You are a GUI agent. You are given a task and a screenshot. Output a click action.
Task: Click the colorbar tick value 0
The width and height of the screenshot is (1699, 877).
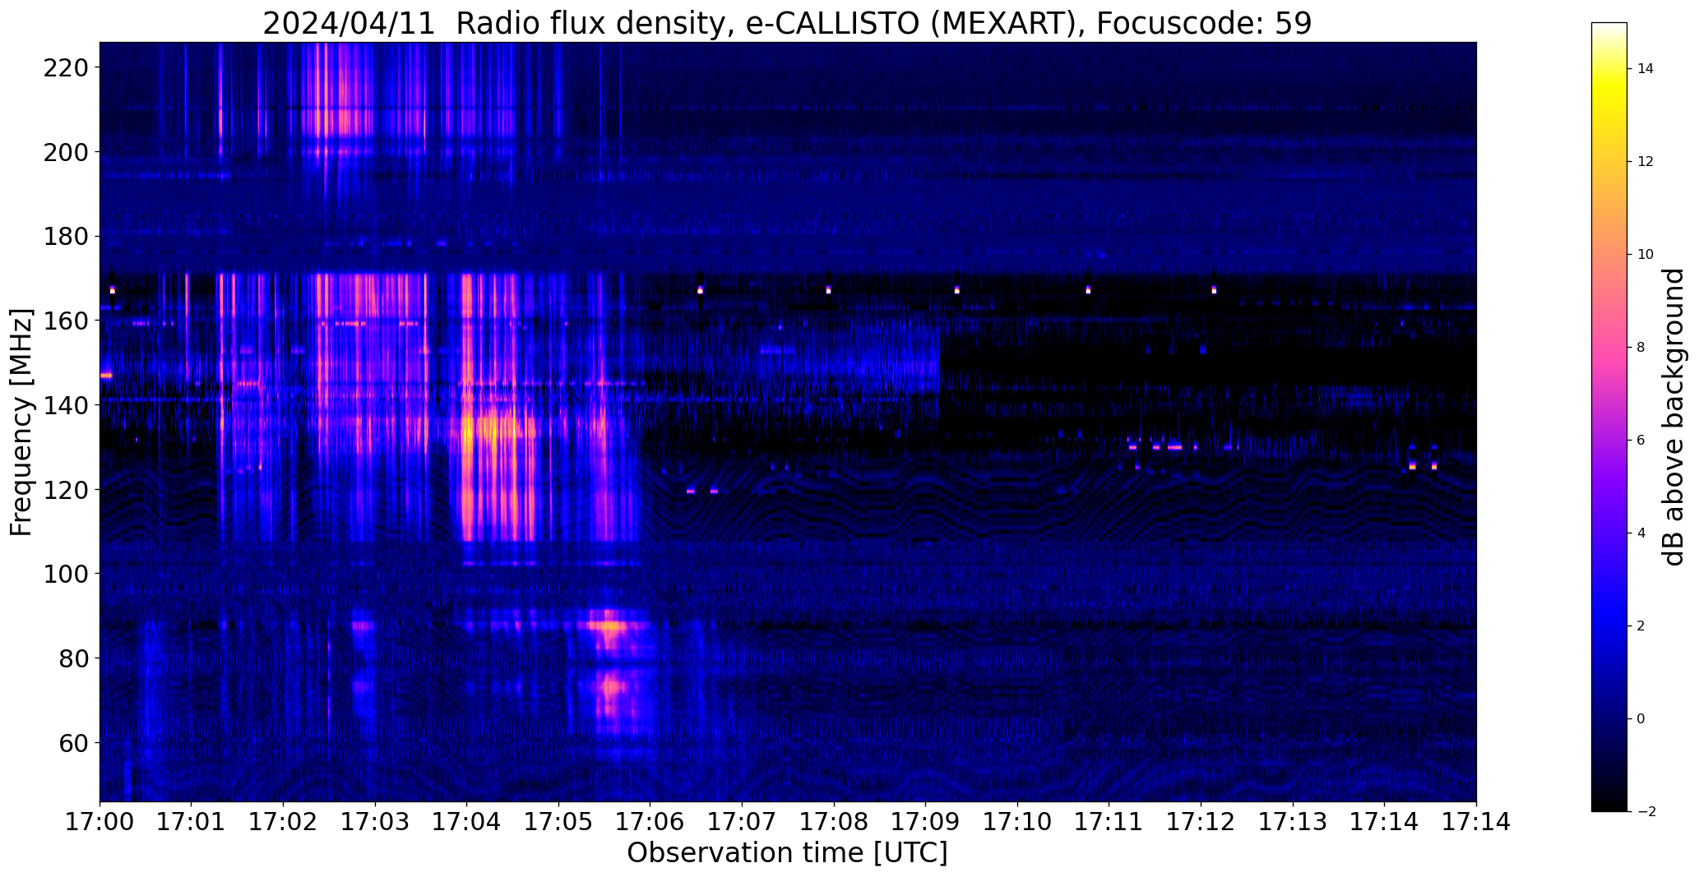(x=1641, y=719)
